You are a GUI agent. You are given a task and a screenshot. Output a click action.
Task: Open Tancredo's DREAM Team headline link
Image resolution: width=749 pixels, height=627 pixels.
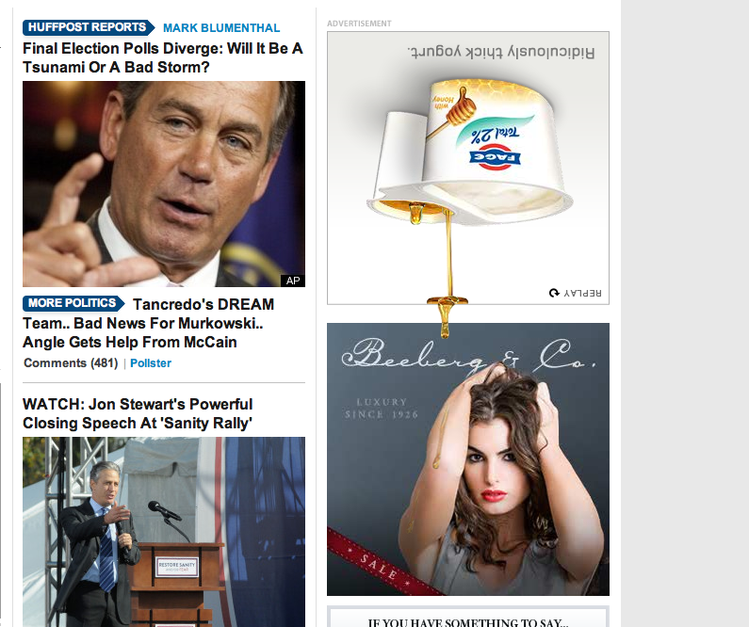[149, 323]
